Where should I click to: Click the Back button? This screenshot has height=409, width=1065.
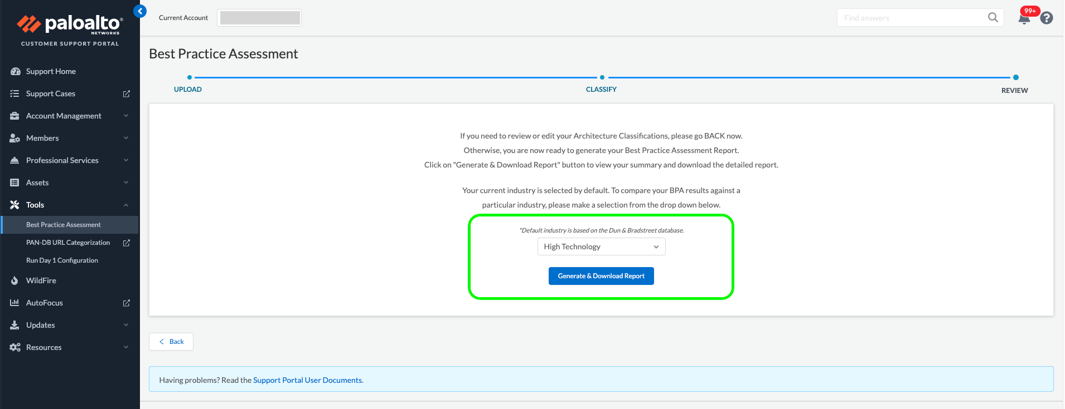tap(171, 342)
